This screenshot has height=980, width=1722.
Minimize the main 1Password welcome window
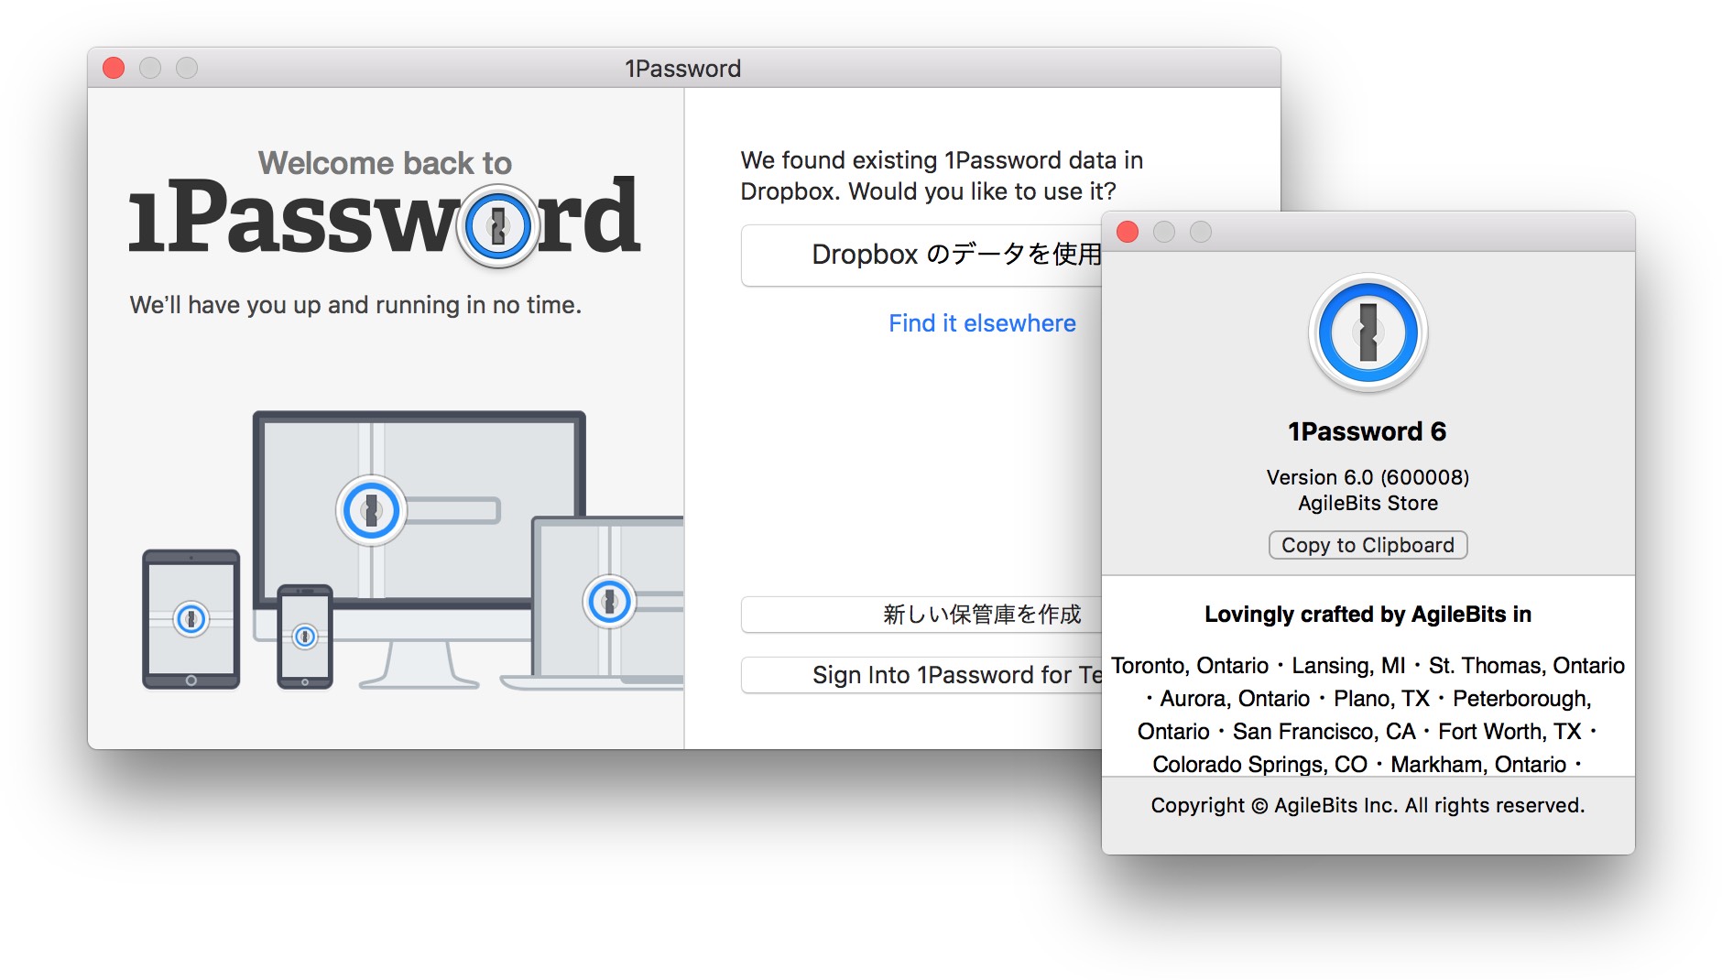point(150,68)
